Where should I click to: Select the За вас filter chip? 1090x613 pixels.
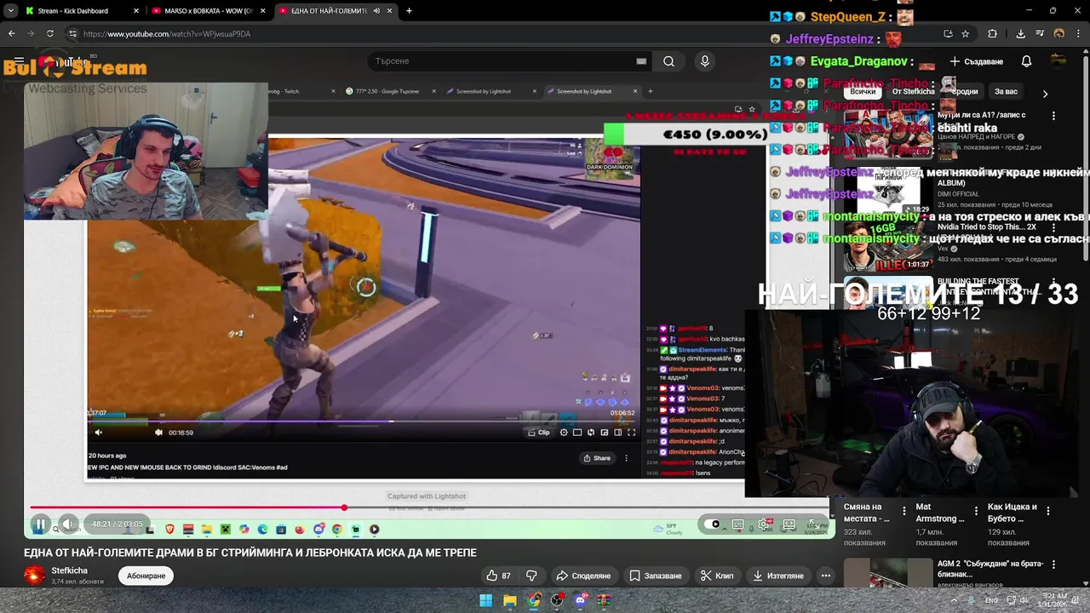tap(1006, 91)
